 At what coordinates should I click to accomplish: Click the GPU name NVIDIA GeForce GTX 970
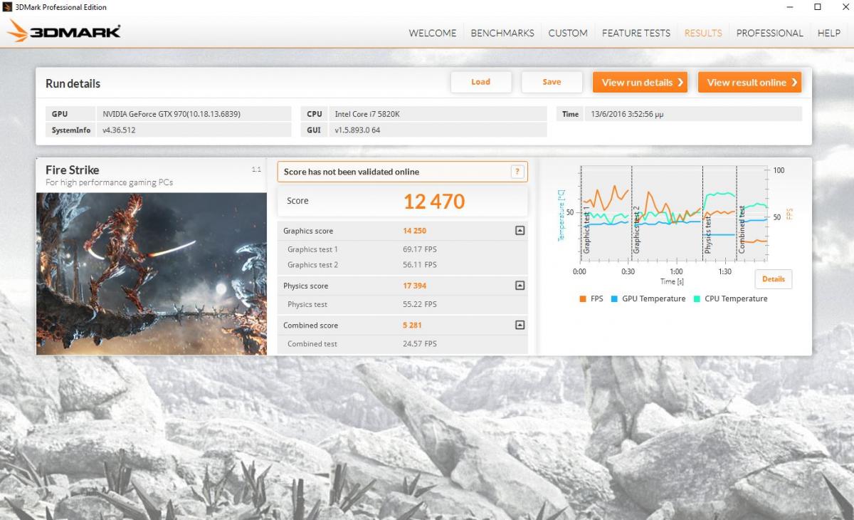(x=172, y=114)
